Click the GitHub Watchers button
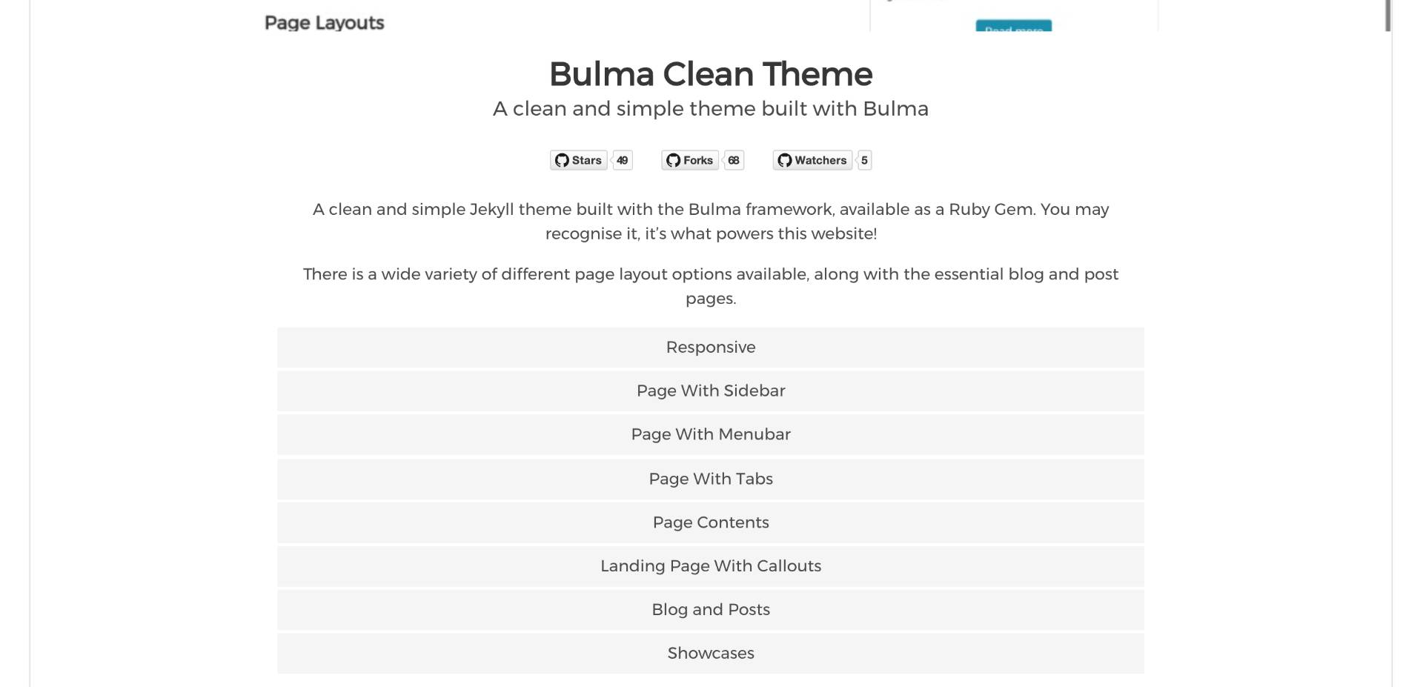 tap(812, 160)
